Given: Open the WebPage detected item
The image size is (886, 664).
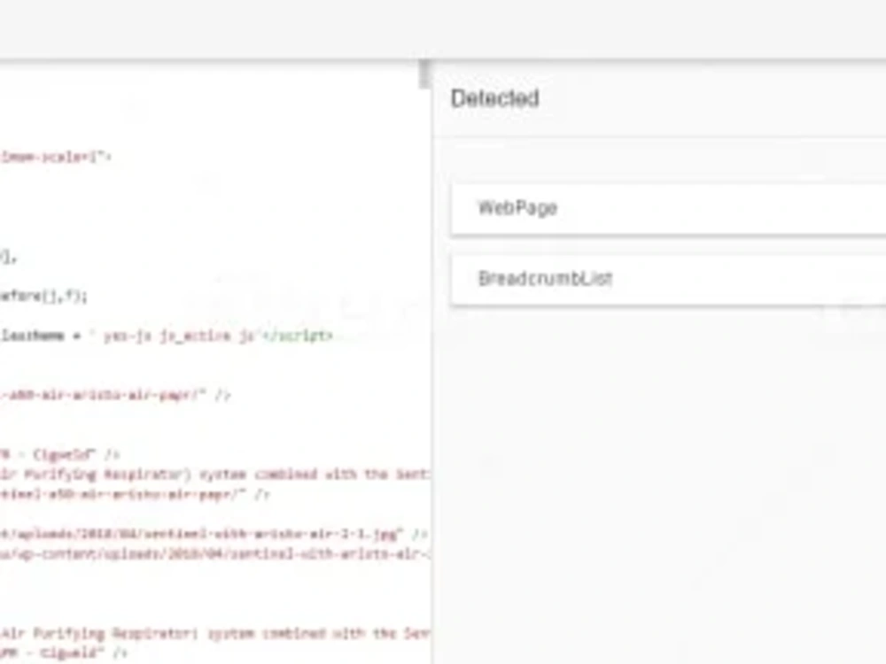Looking at the screenshot, I should click(x=668, y=208).
